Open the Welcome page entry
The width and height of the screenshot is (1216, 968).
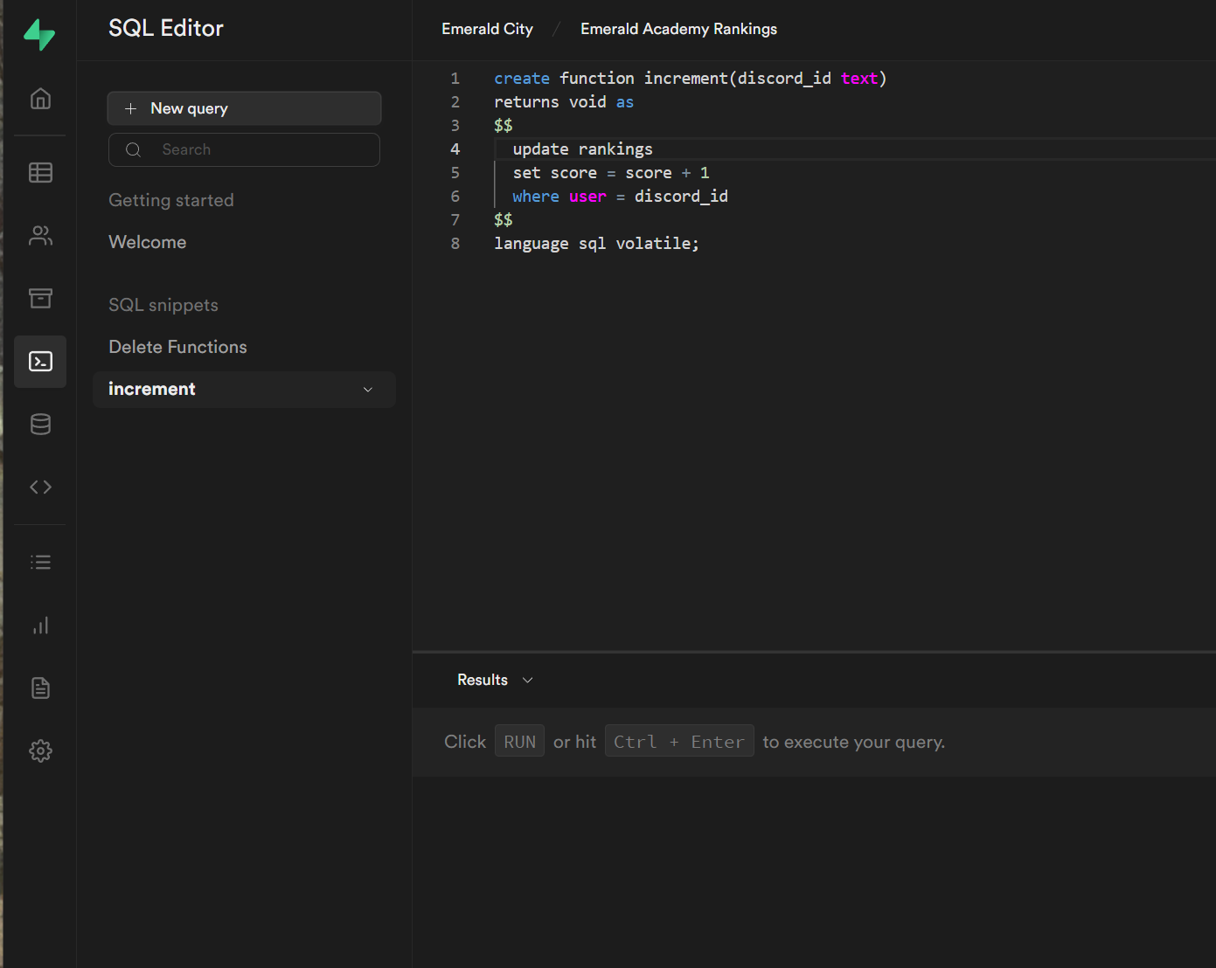coord(147,242)
